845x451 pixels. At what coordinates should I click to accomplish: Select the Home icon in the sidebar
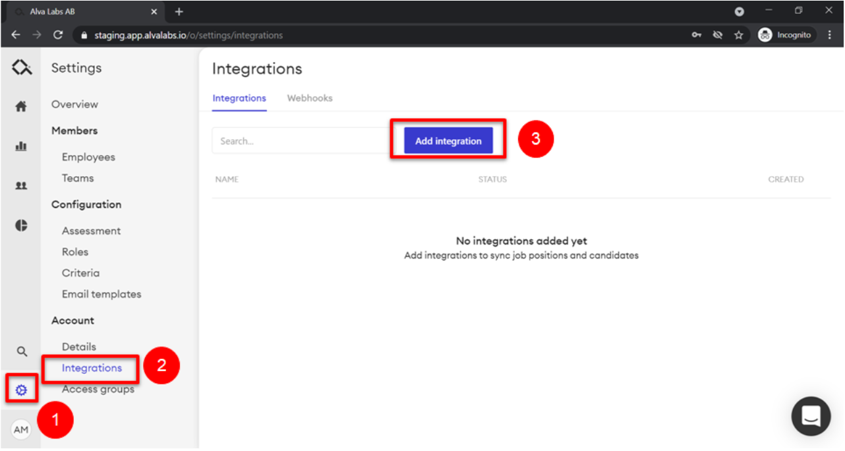(21, 106)
